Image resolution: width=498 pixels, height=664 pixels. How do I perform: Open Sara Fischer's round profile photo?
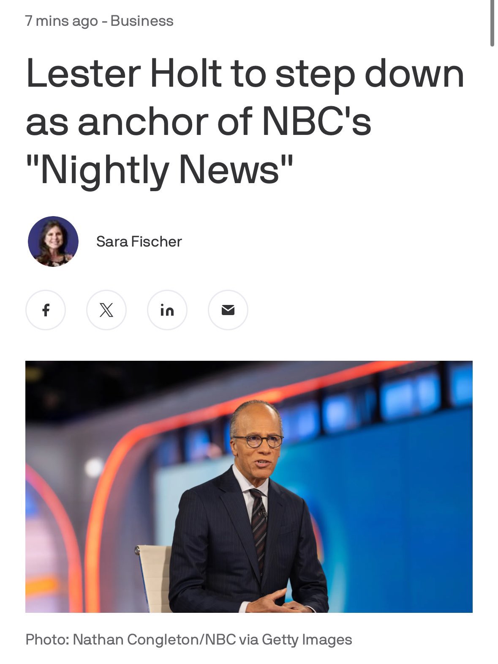[53, 241]
